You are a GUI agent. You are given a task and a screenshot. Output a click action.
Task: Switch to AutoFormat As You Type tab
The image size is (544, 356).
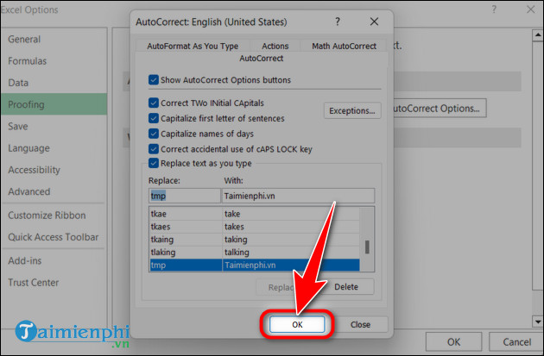pos(193,47)
